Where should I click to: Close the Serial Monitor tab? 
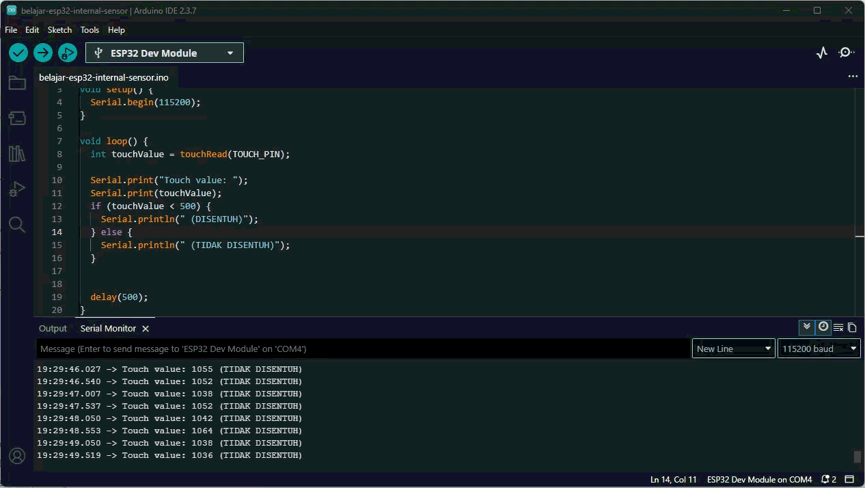[x=146, y=329]
